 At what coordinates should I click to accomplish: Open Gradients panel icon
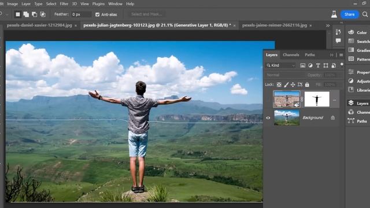[351, 50]
